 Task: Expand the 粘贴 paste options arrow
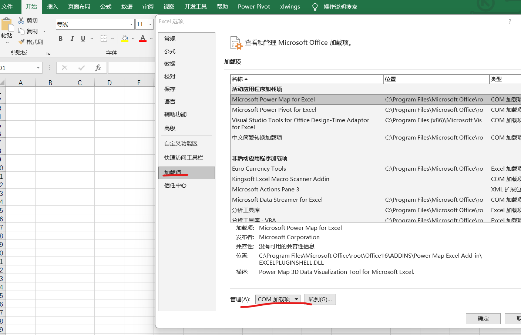coord(7,43)
